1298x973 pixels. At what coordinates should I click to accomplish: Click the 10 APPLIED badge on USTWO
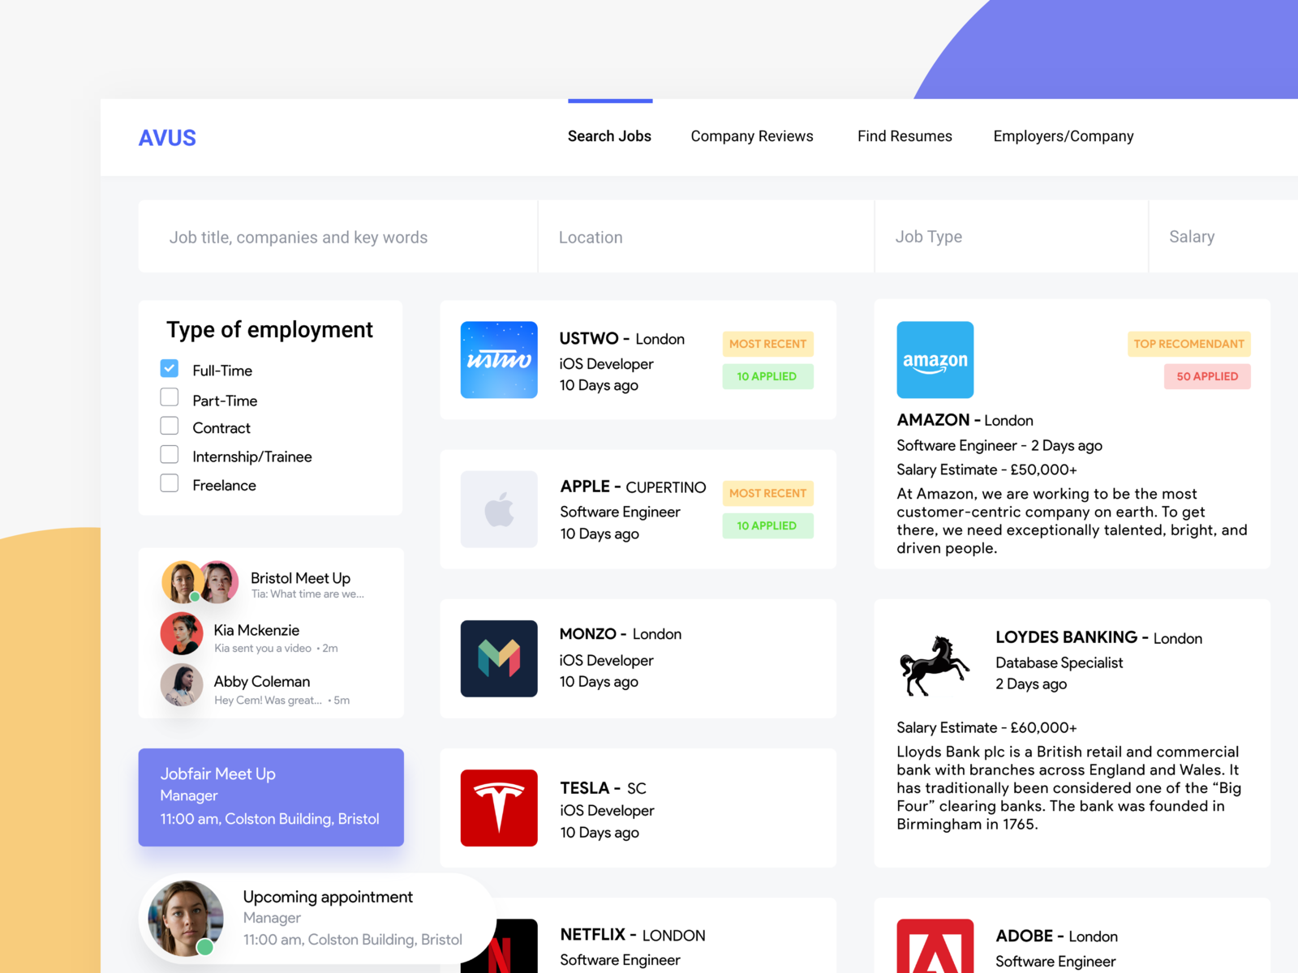pos(767,376)
